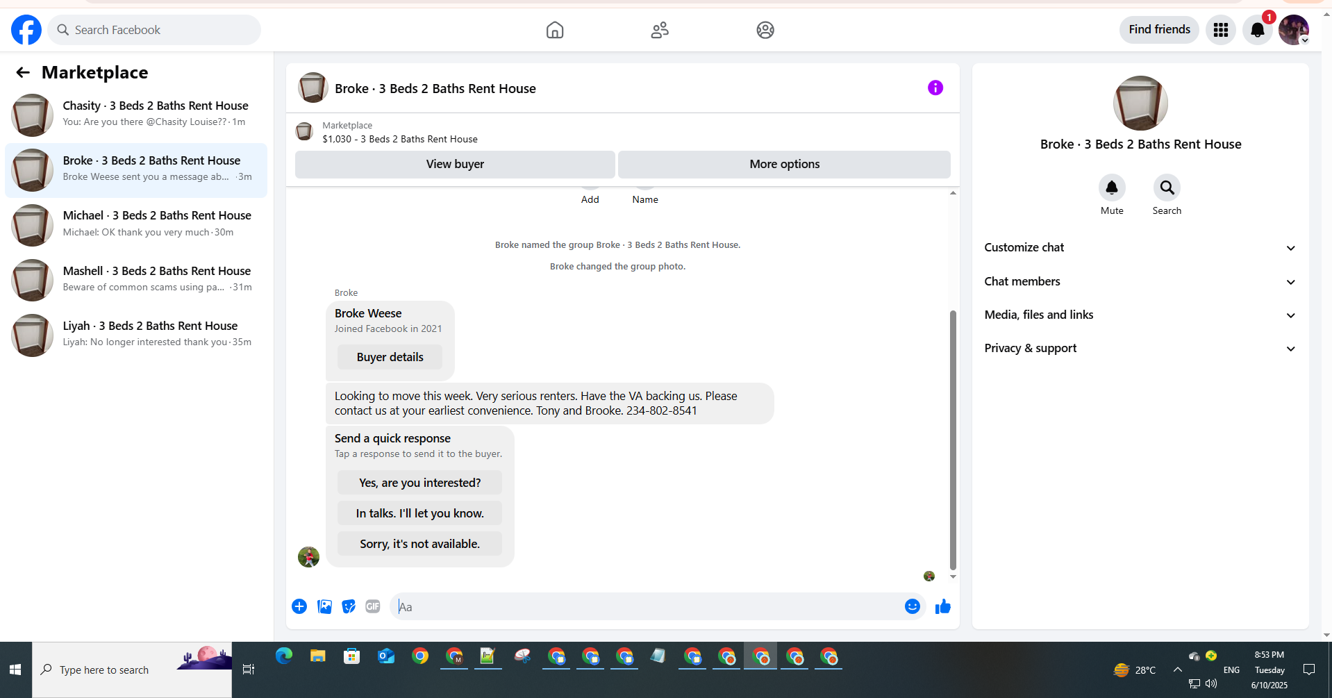Open the Groups icon in top navigation

[x=765, y=30]
